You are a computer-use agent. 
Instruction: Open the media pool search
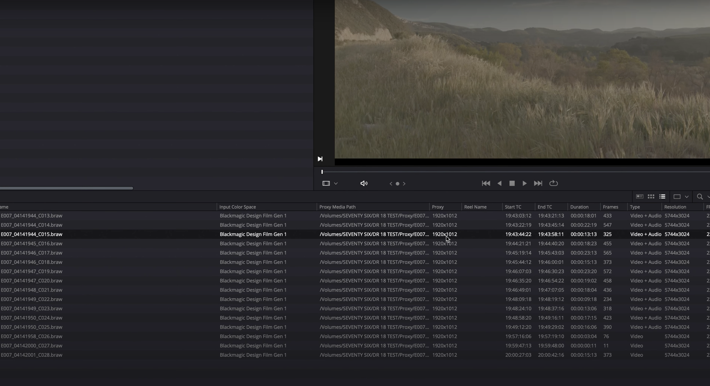[699, 196]
